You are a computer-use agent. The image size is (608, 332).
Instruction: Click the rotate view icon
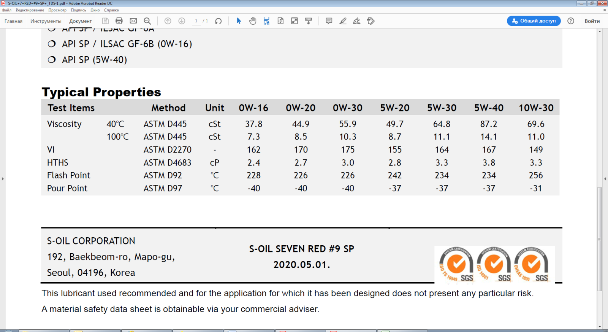point(218,21)
